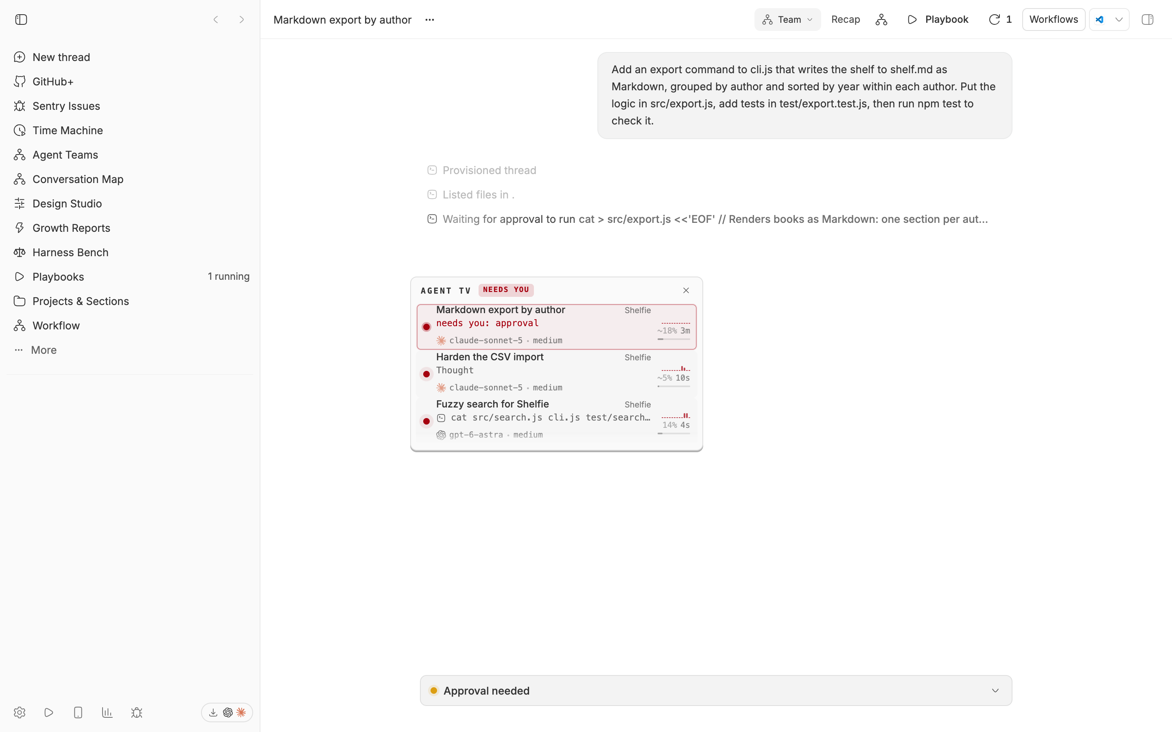Screen dimensions: 1172x732
Task: Toggle the right side panel icon
Action: (1147, 20)
